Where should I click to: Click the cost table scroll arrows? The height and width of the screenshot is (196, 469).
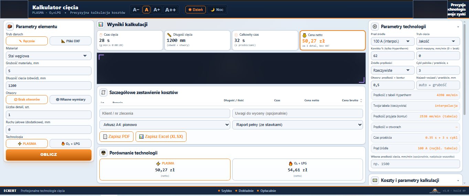coord(361,101)
